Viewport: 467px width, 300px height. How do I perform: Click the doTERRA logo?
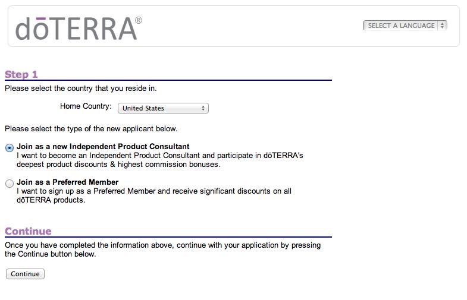[x=79, y=29]
